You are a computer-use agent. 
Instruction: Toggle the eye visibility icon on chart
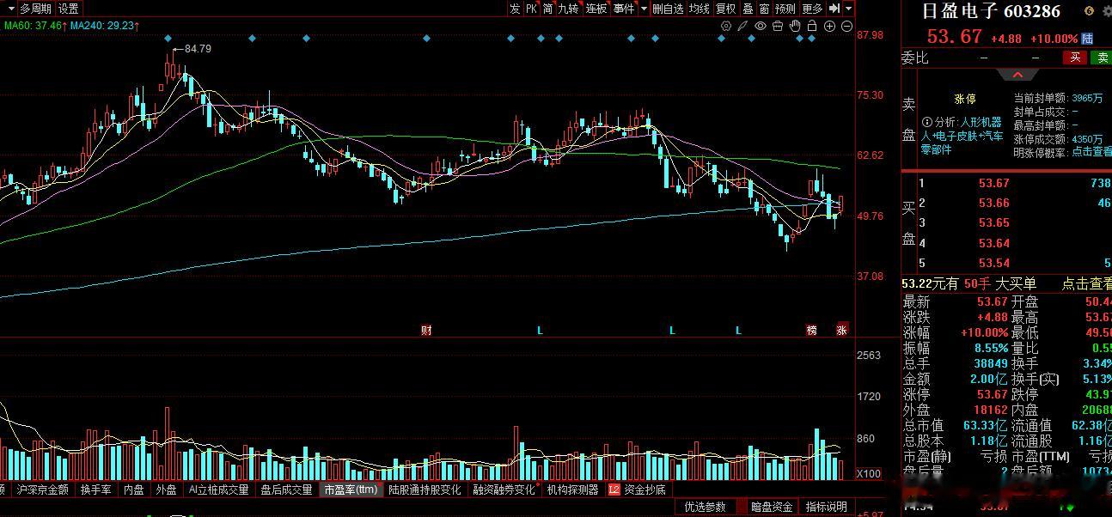(761, 26)
